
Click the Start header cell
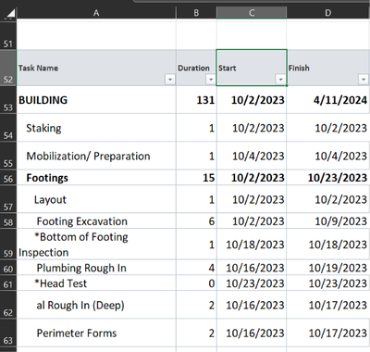pos(252,68)
